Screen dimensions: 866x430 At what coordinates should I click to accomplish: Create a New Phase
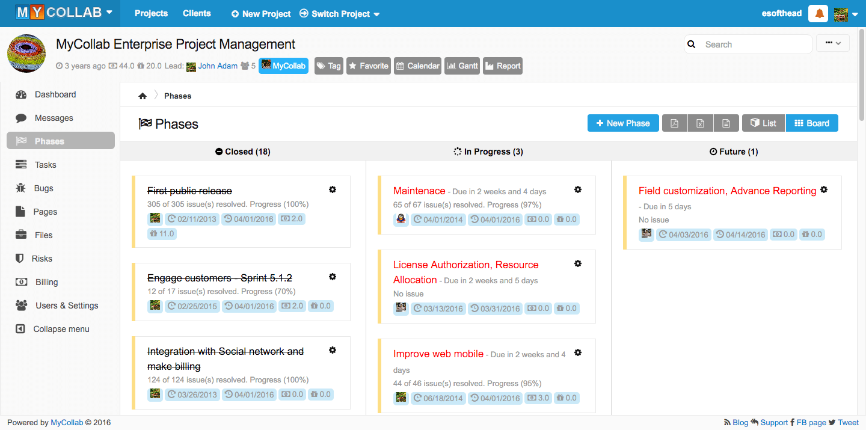click(x=623, y=123)
